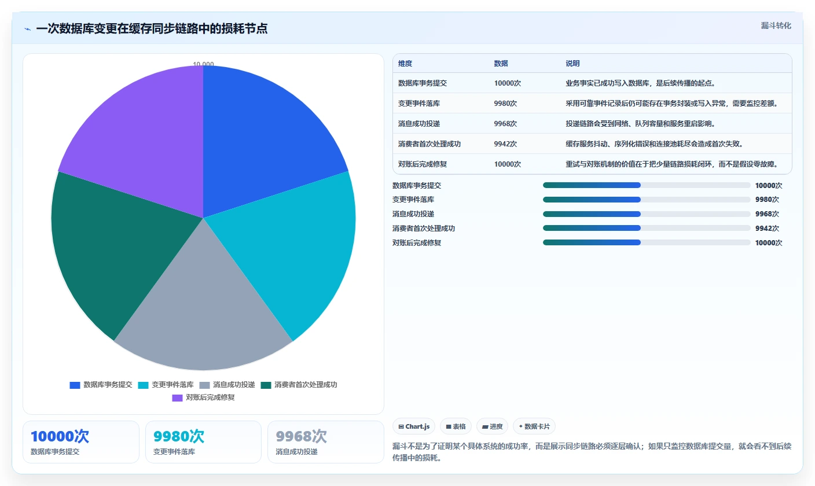
Task: Open the 9968次 消息成功投递 data card
Action: pos(325,442)
